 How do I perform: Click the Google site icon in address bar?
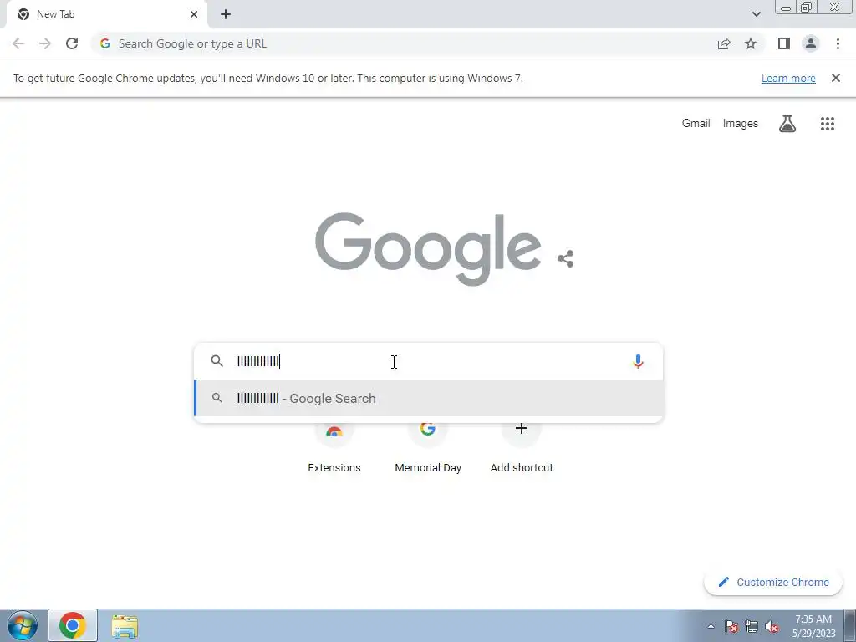click(105, 43)
